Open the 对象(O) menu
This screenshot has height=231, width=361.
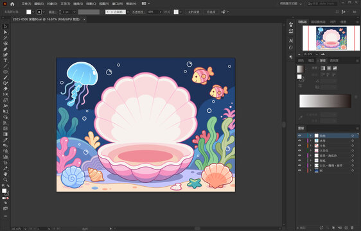[52, 4]
